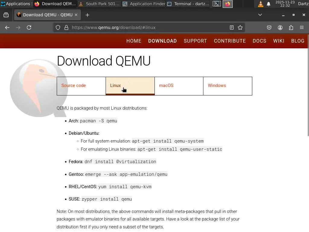Switch to South Park S01 taskbar window
This screenshot has height=232, width=309.
click(x=99, y=4)
